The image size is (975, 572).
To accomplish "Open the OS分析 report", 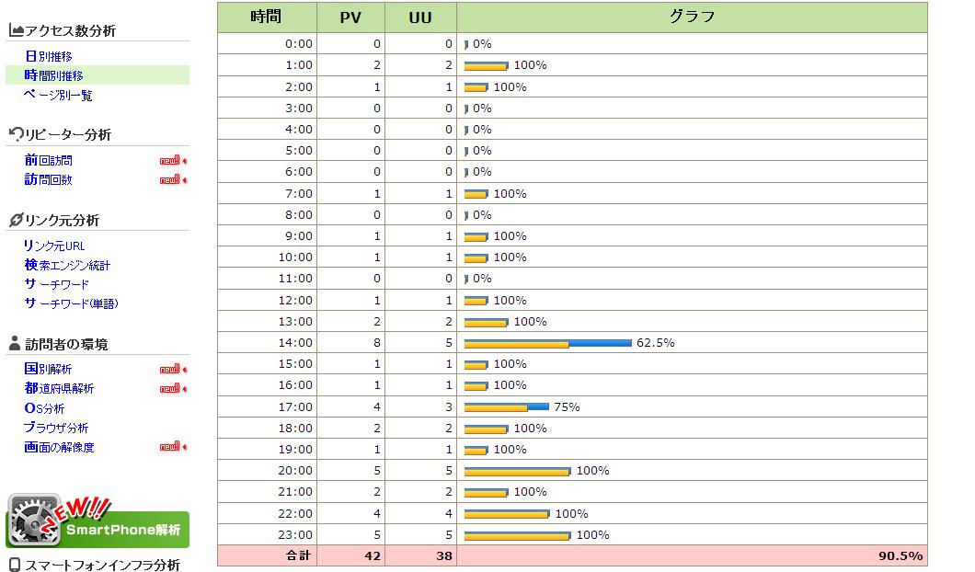I will coord(45,408).
